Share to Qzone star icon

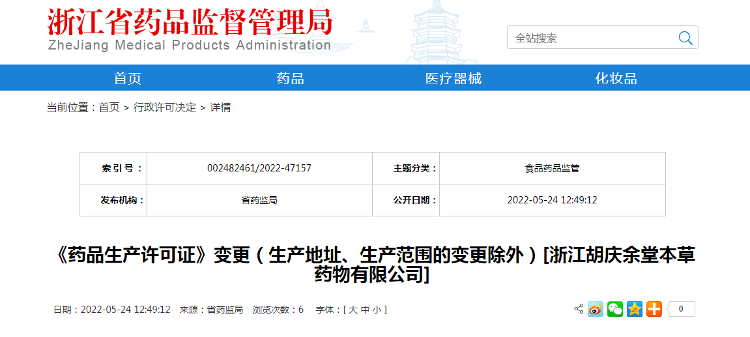(635, 309)
